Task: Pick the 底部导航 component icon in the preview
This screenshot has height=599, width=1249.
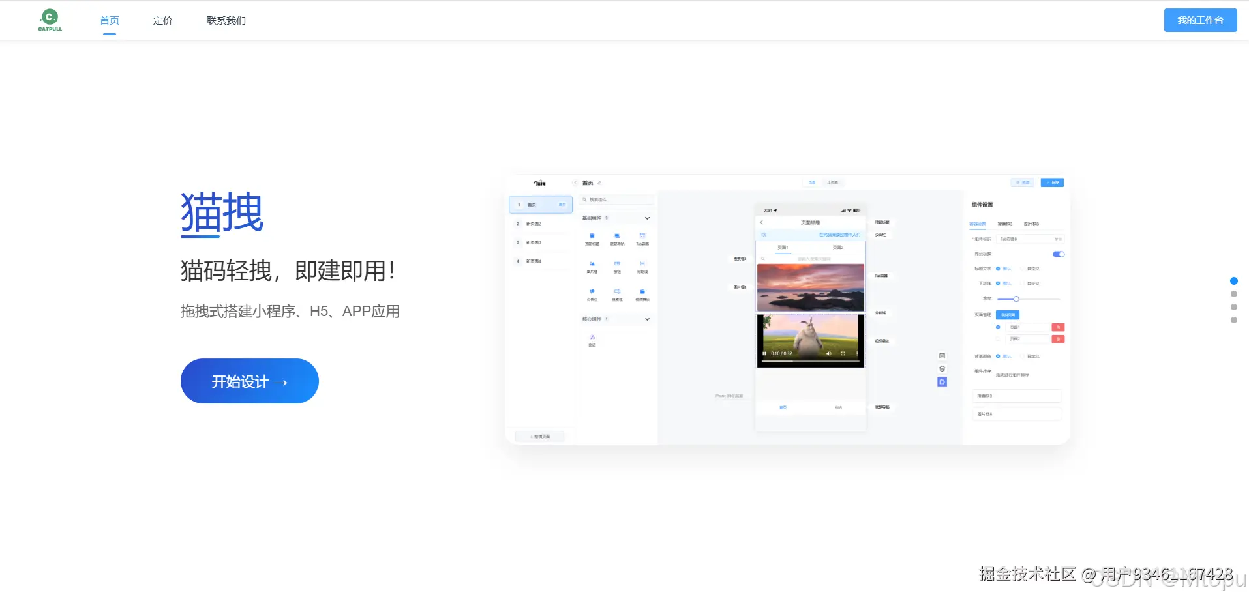Action: [x=617, y=236]
